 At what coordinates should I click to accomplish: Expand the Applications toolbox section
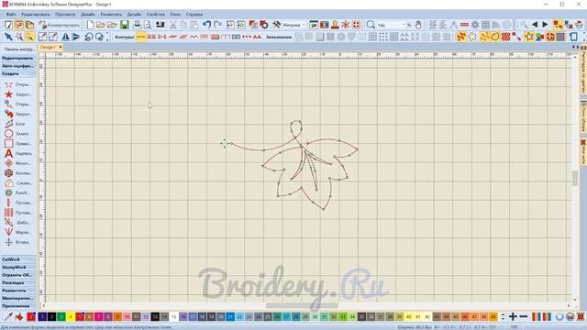pos(18,305)
